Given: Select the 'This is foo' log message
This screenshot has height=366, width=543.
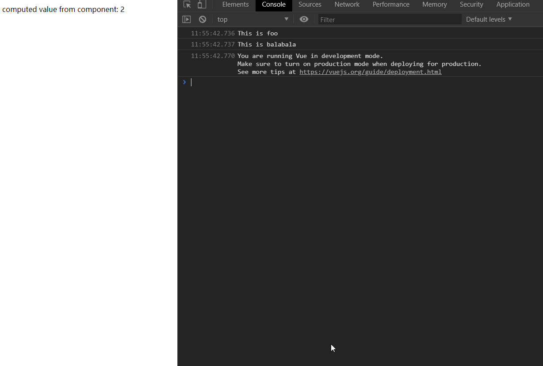Looking at the screenshot, I should click(x=258, y=33).
